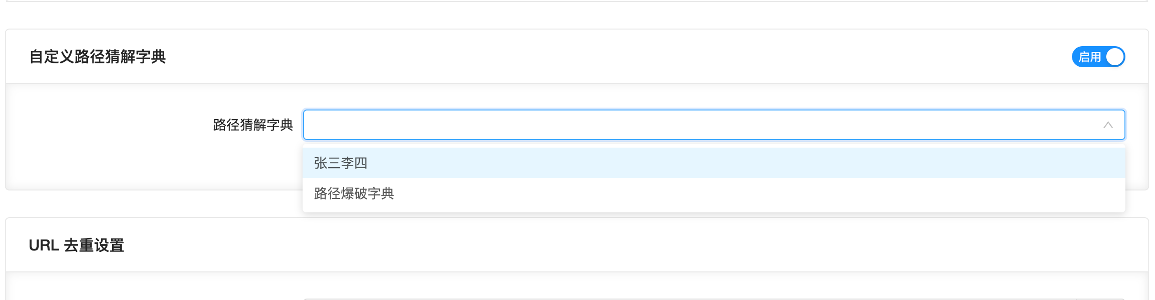Click the input partially visible below URL 去重设置
1155x300 pixels.
pos(668,299)
